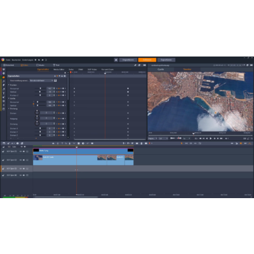The width and height of the screenshot is (254, 254).
Task: Select the Quelle preview tab
Action: point(161,69)
